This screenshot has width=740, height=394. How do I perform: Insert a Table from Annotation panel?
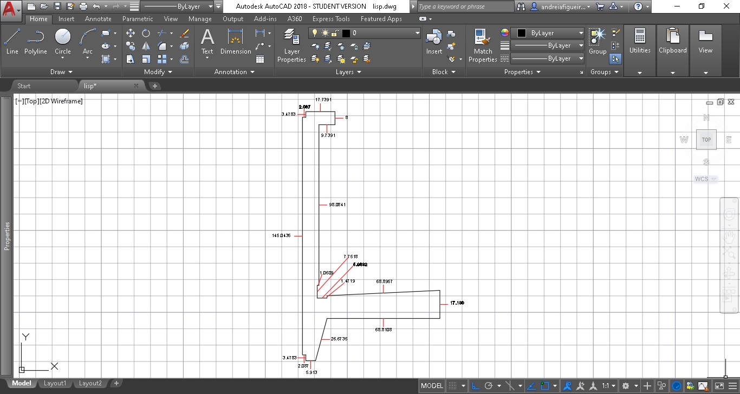pyautogui.click(x=260, y=59)
